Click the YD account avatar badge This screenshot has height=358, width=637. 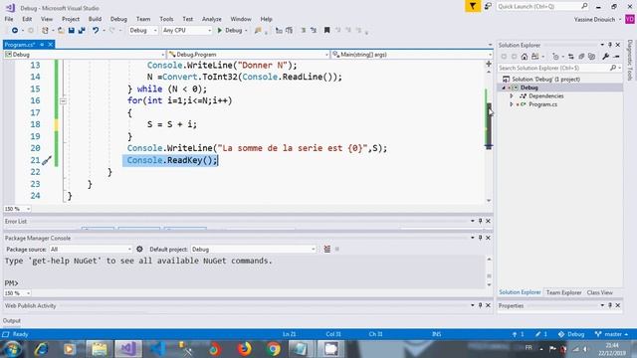(630, 19)
